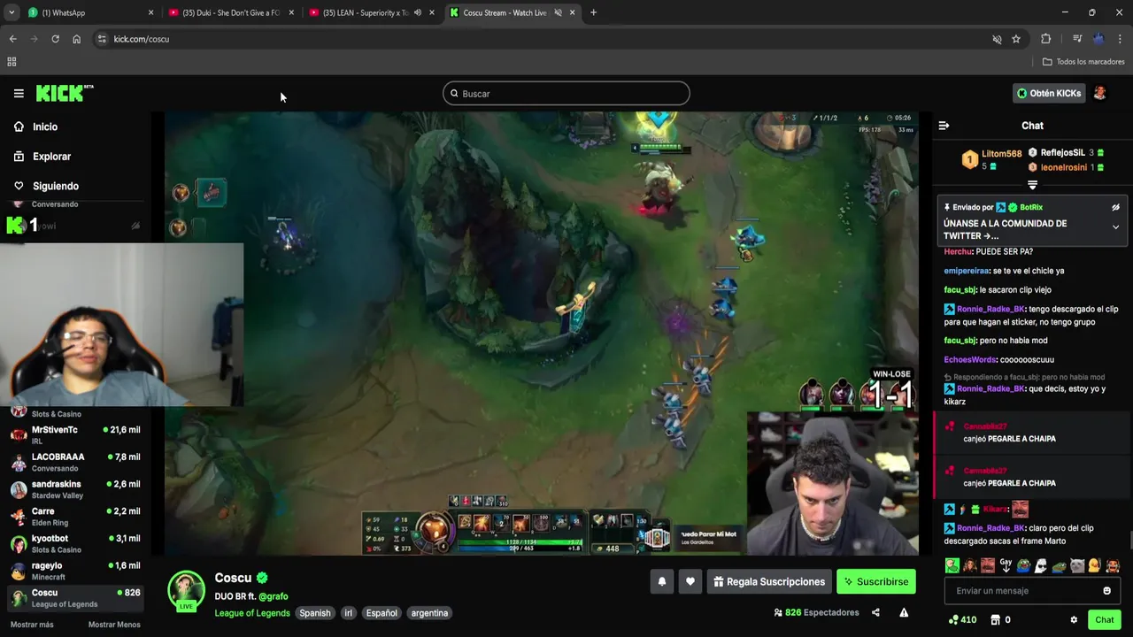Bookmark this page with star icon
Screen dimensions: 1133x637
coord(1016,39)
